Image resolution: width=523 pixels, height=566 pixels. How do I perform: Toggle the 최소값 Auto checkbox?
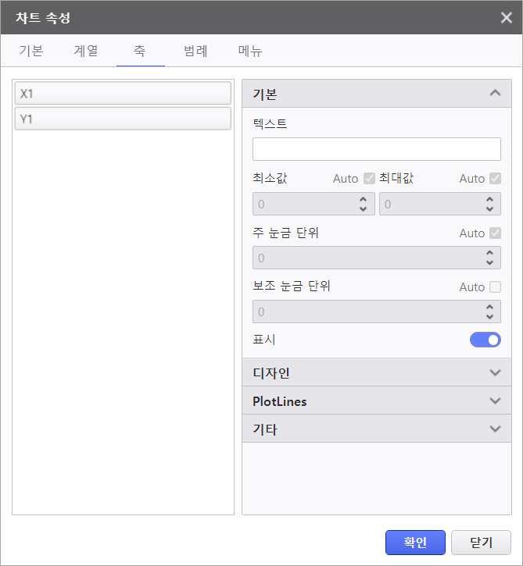point(370,178)
